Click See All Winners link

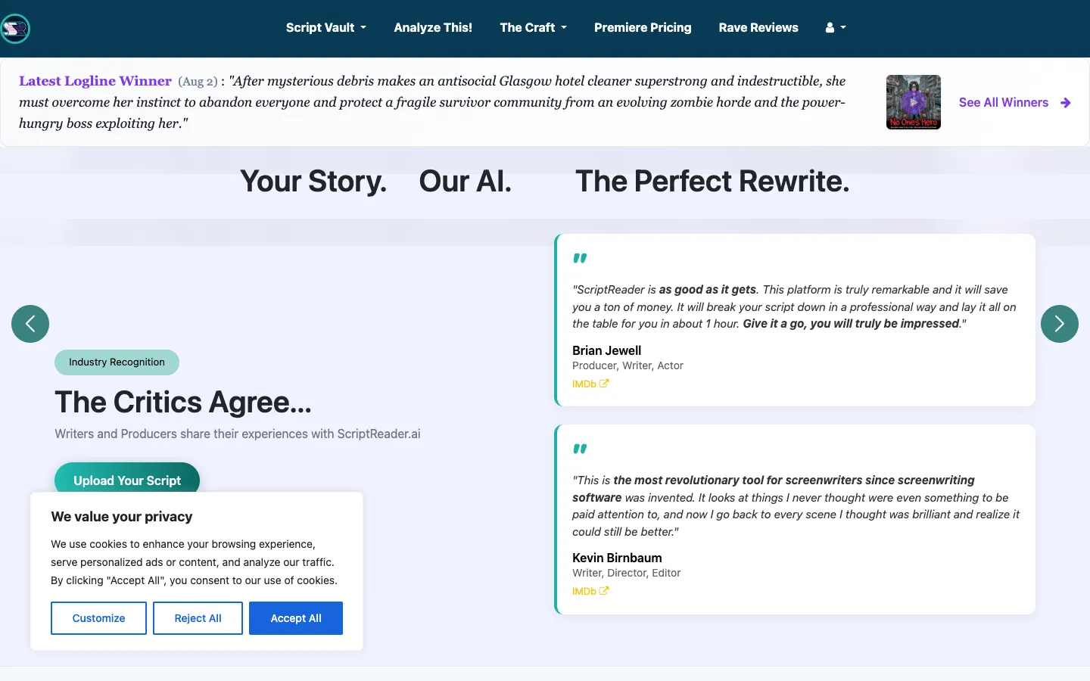(1004, 102)
